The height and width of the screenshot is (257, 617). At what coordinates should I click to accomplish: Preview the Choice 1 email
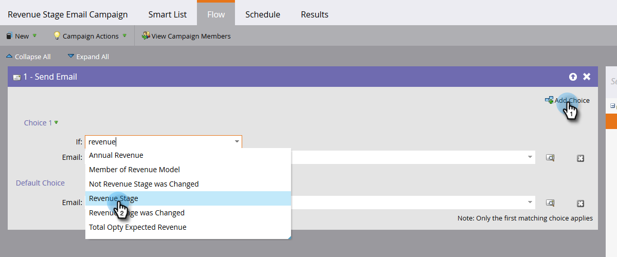(550, 158)
